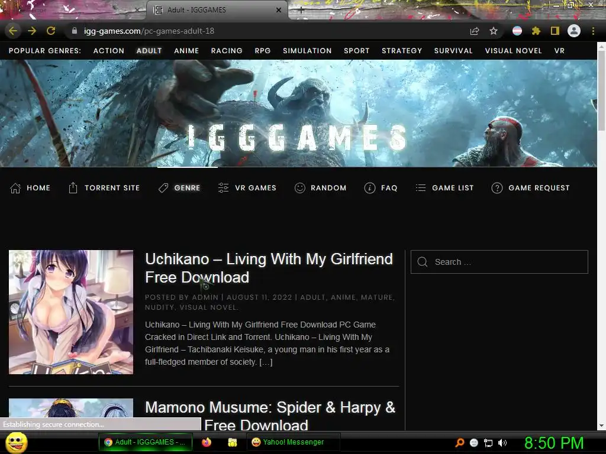The height and width of the screenshot is (454, 606).
Task: Bookmark this page with the star icon
Action: (x=494, y=31)
